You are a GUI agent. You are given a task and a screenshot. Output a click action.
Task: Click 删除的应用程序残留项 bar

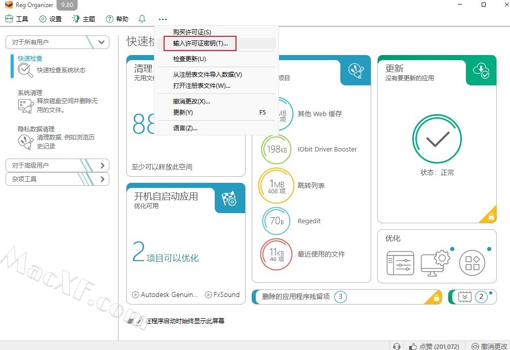click(x=347, y=297)
